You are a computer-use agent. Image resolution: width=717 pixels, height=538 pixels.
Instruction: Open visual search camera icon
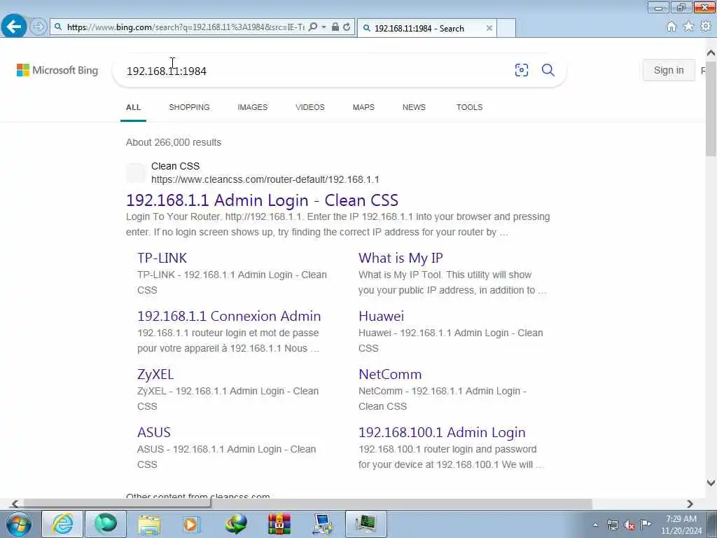[521, 70]
